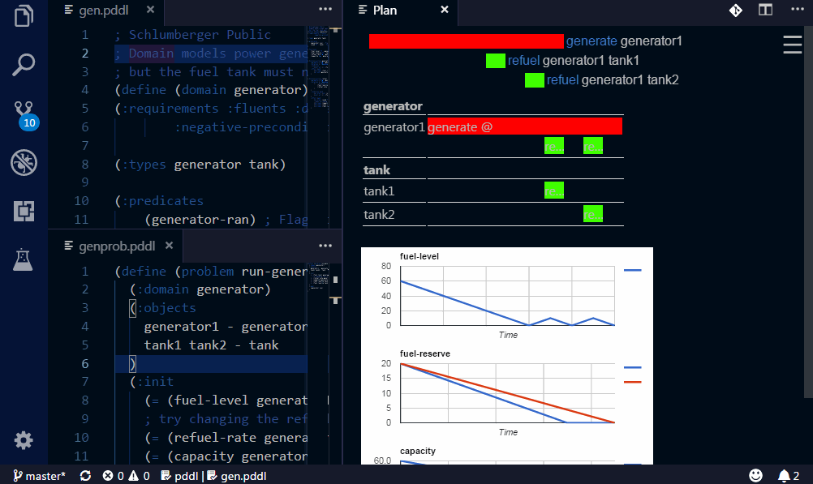The width and height of the screenshot is (813, 484).
Task: Open the Search view
Action: tap(24, 64)
